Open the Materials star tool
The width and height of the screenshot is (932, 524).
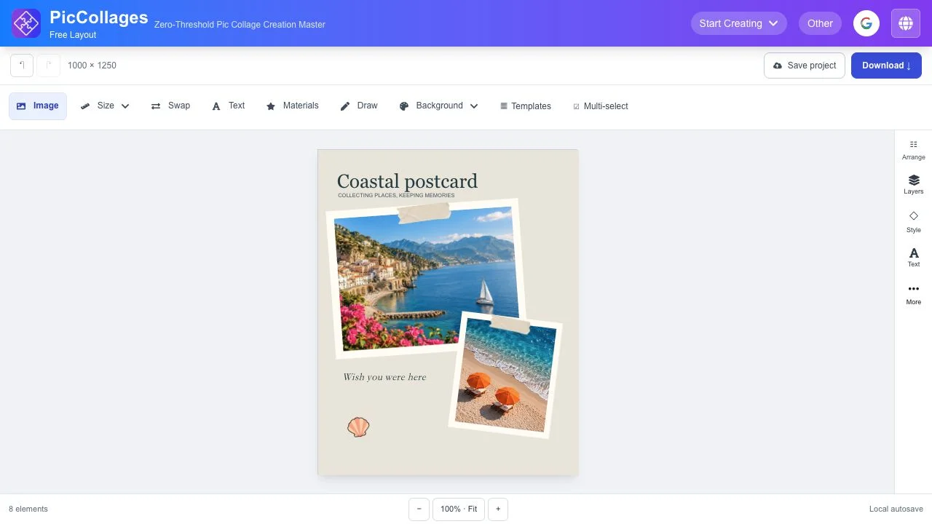click(x=292, y=106)
